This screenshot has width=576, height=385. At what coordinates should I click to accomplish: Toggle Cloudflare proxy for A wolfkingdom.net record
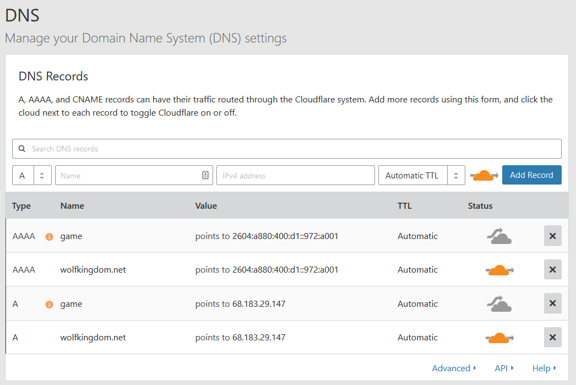pos(499,338)
